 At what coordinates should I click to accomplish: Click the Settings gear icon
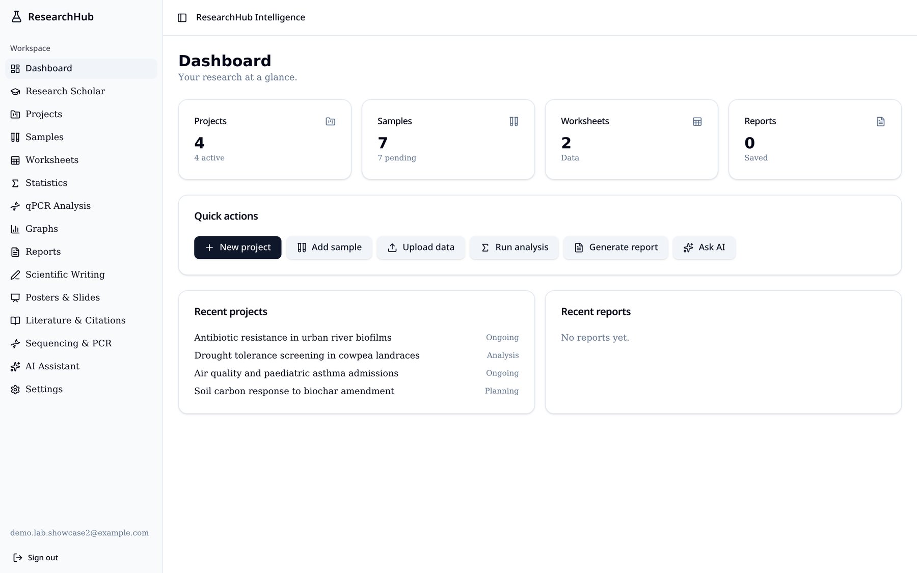tap(15, 390)
